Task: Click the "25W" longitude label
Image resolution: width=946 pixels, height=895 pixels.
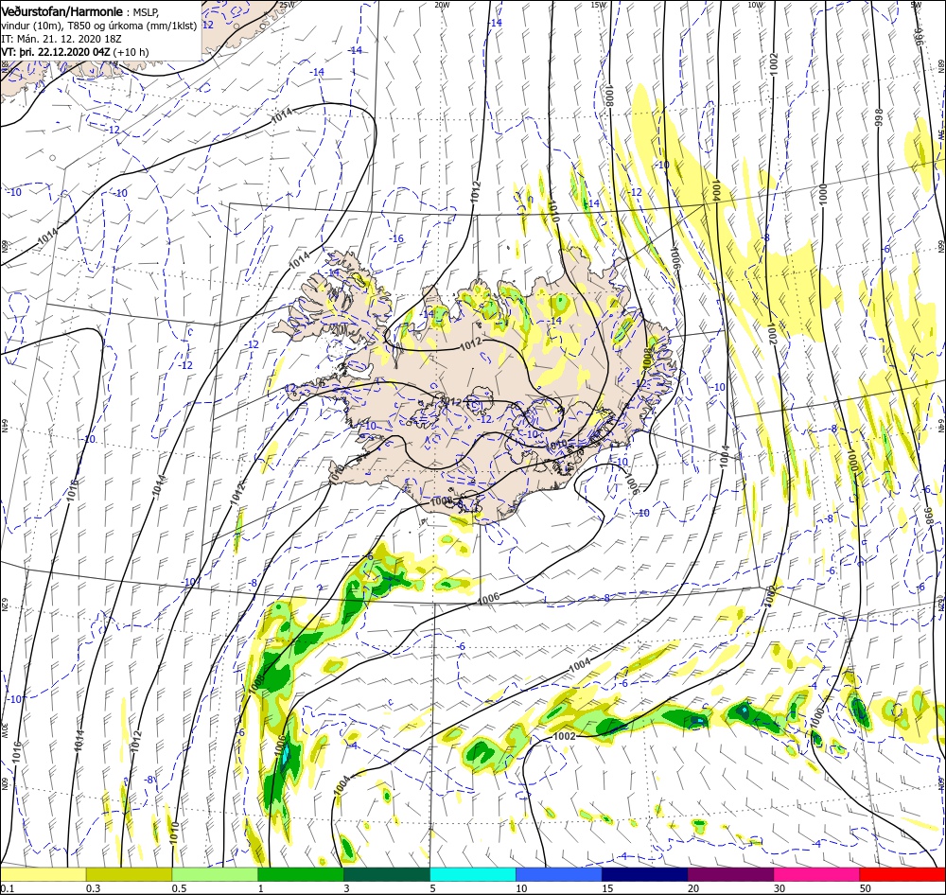Action: [288, 5]
